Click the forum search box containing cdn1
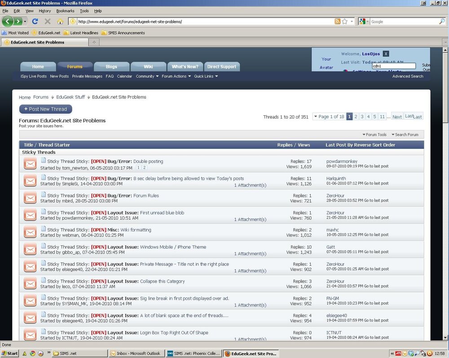 [394, 66]
